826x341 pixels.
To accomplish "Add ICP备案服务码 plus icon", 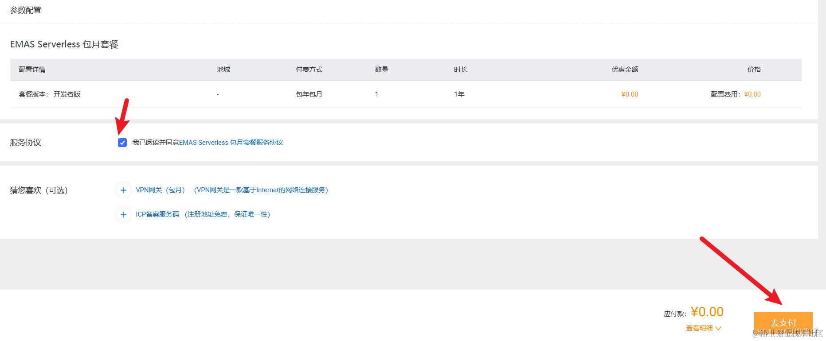I will pyautogui.click(x=123, y=214).
